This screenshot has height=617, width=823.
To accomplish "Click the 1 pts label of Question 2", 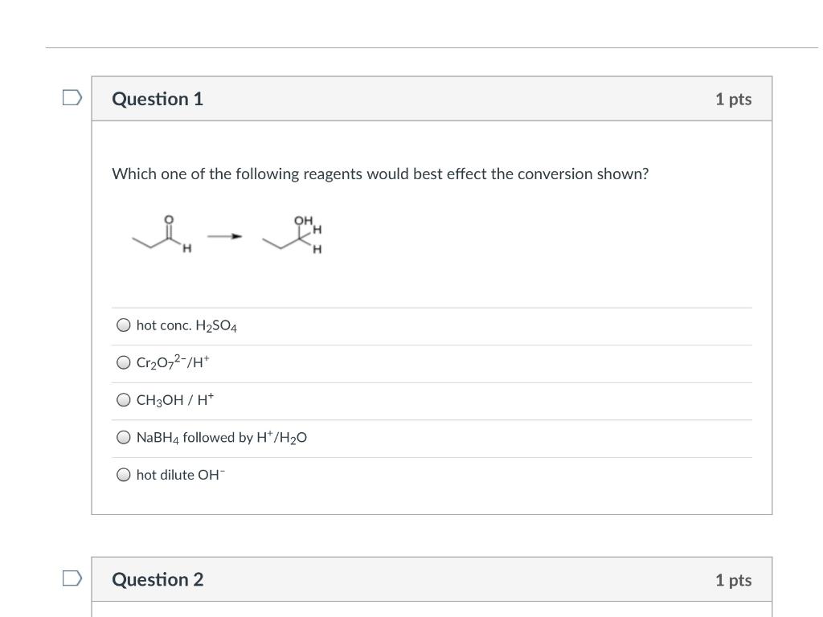I will [733, 579].
